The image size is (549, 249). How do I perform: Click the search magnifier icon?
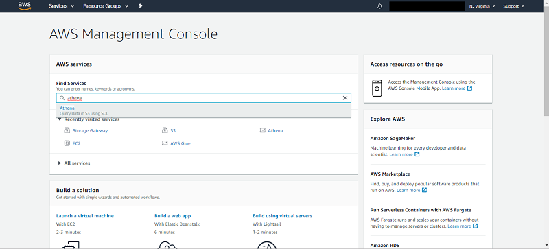click(x=62, y=98)
